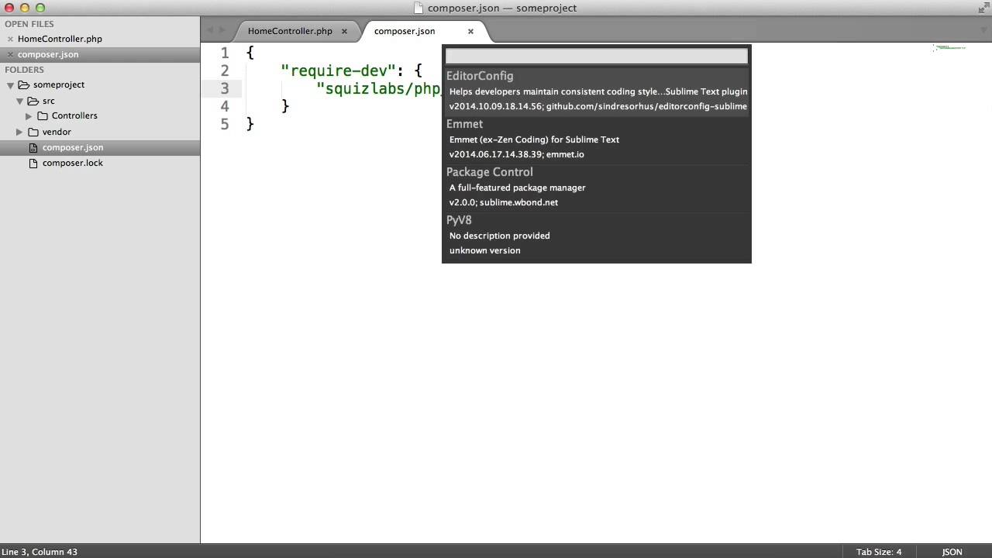Click the composer.lock file icon
This screenshot has width=992, height=558.
(33, 163)
